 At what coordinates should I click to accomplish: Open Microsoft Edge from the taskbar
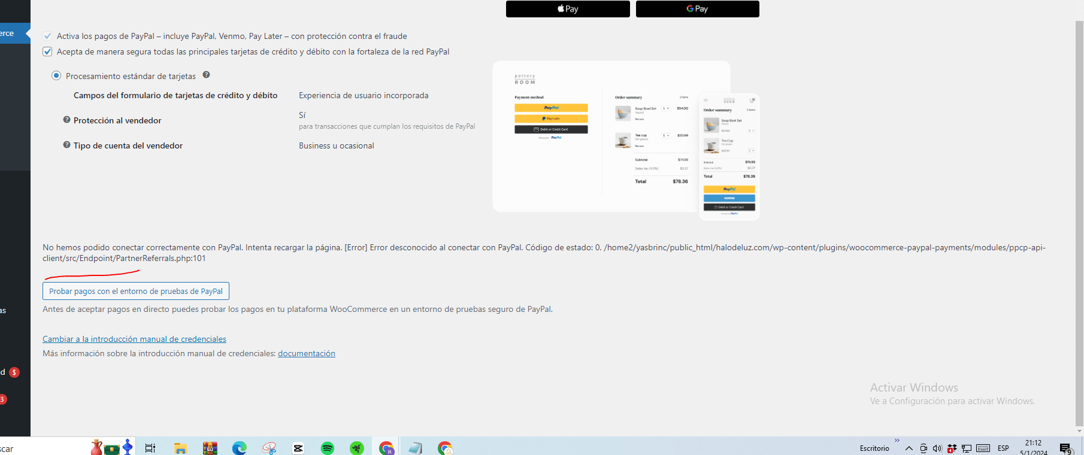[x=240, y=448]
